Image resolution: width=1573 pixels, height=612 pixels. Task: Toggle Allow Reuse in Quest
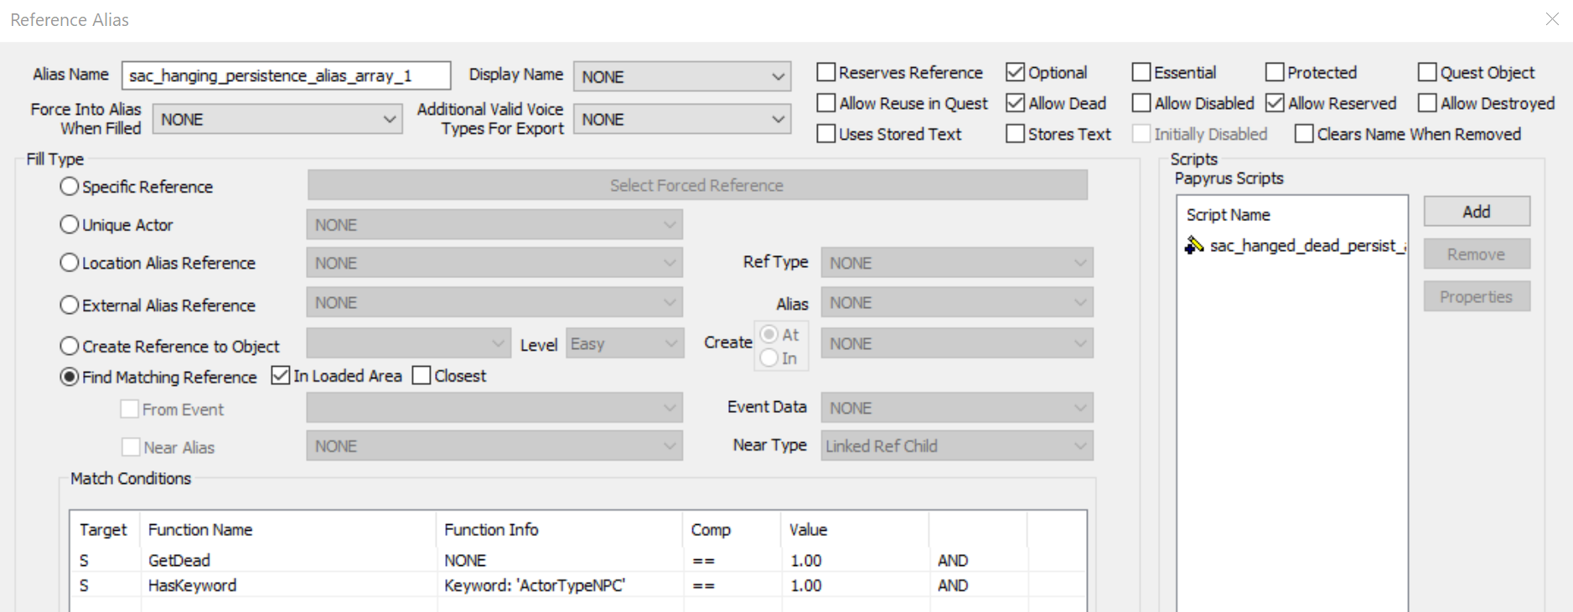pyautogui.click(x=826, y=103)
